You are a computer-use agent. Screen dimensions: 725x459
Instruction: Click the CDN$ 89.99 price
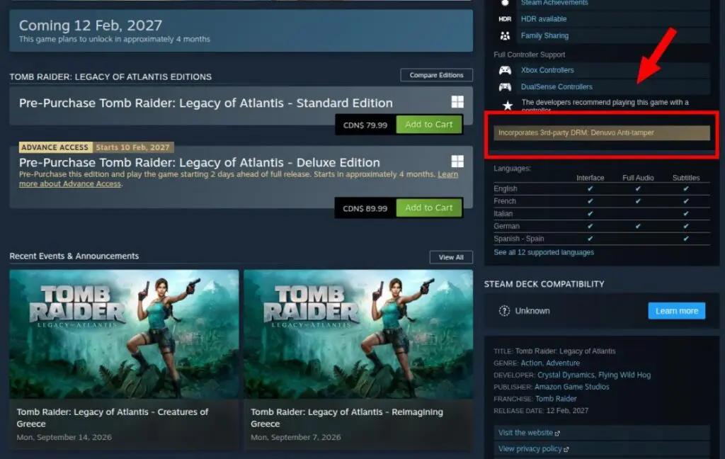pyautogui.click(x=365, y=209)
